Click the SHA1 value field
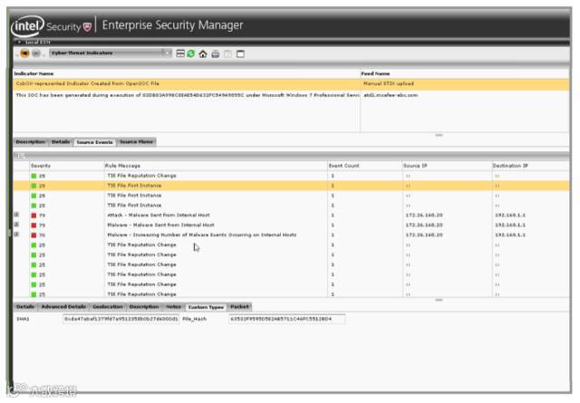 (x=121, y=319)
